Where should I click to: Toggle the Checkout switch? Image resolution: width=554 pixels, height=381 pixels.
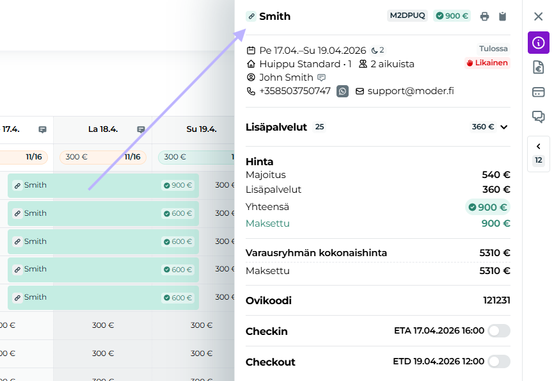(499, 362)
